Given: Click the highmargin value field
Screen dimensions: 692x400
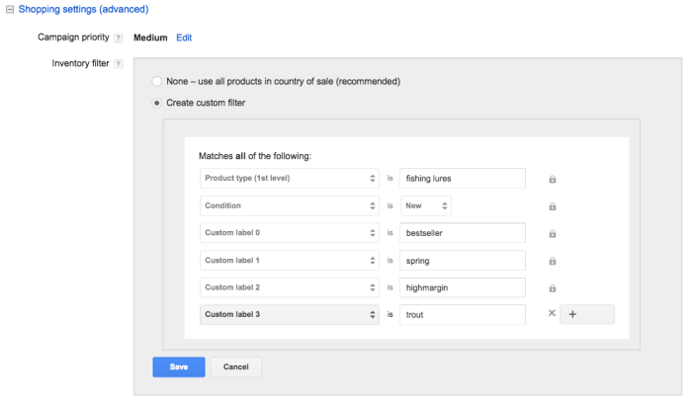Looking at the screenshot, I should [x=463, y=287].
